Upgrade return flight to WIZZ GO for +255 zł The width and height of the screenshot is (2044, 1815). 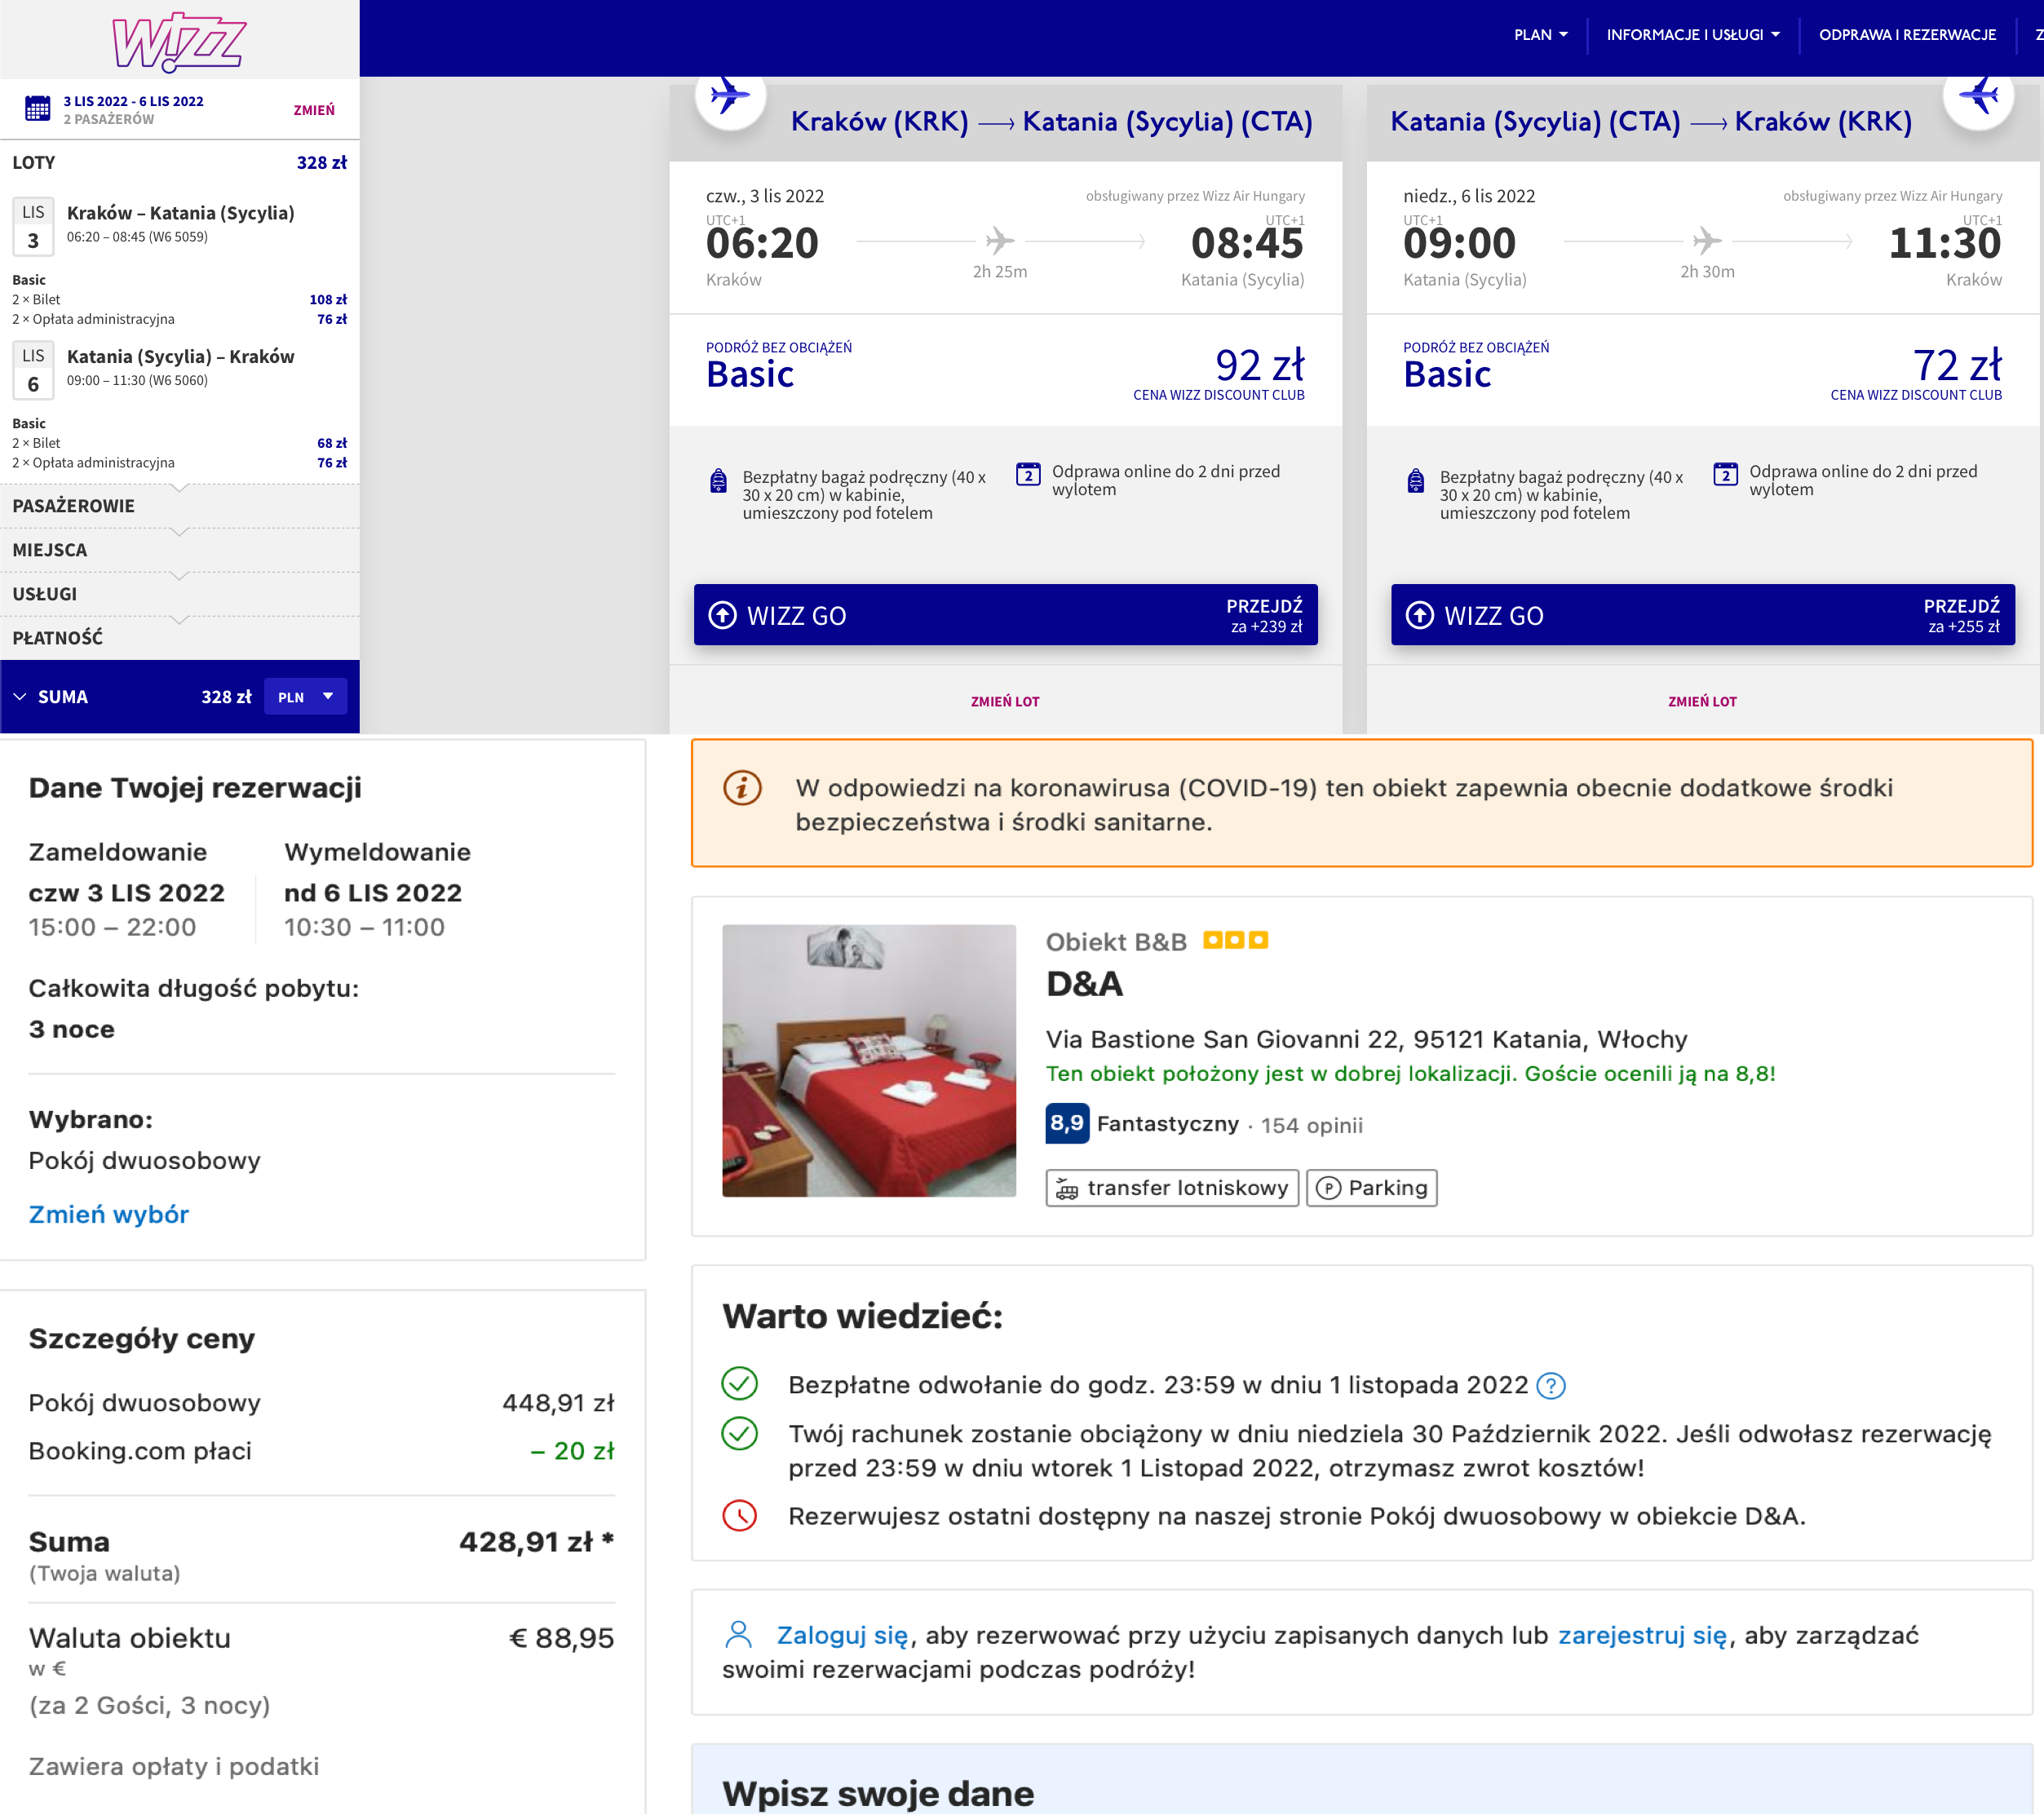coord(1702,615)
